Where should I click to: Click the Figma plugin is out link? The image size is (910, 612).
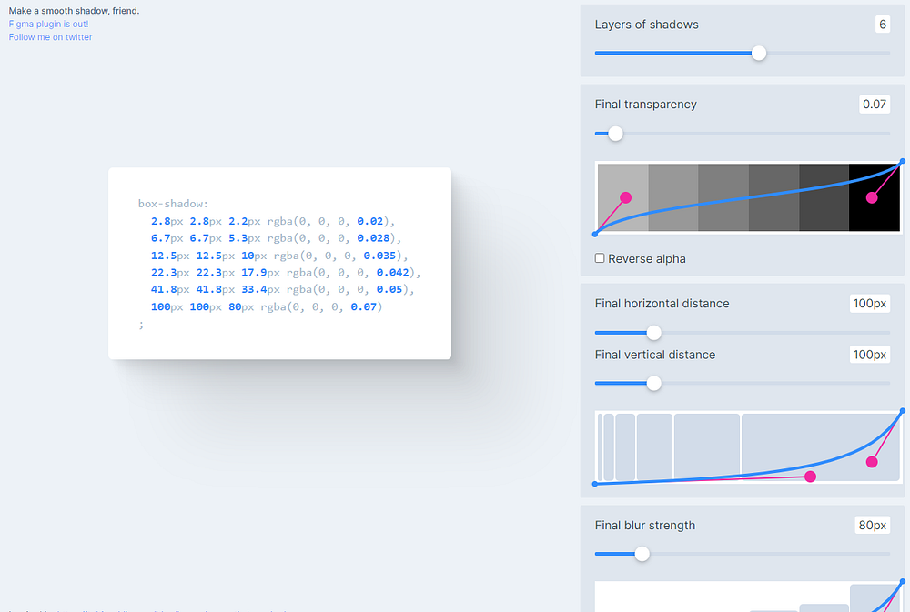[48, 24]
